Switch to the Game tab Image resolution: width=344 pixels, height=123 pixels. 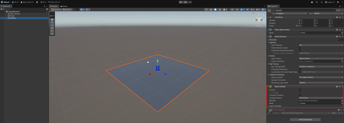[x=64, y=6]
